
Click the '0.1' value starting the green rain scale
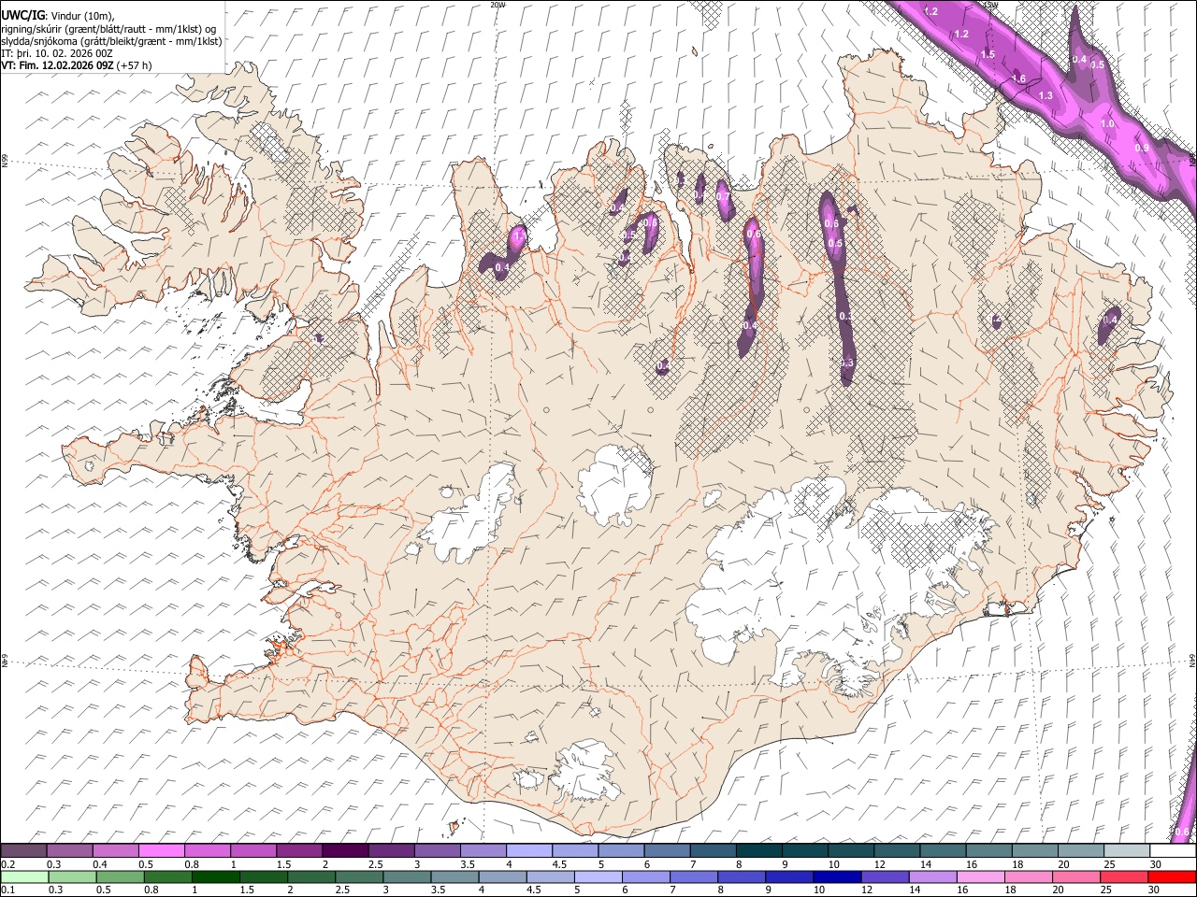(7, 890)
